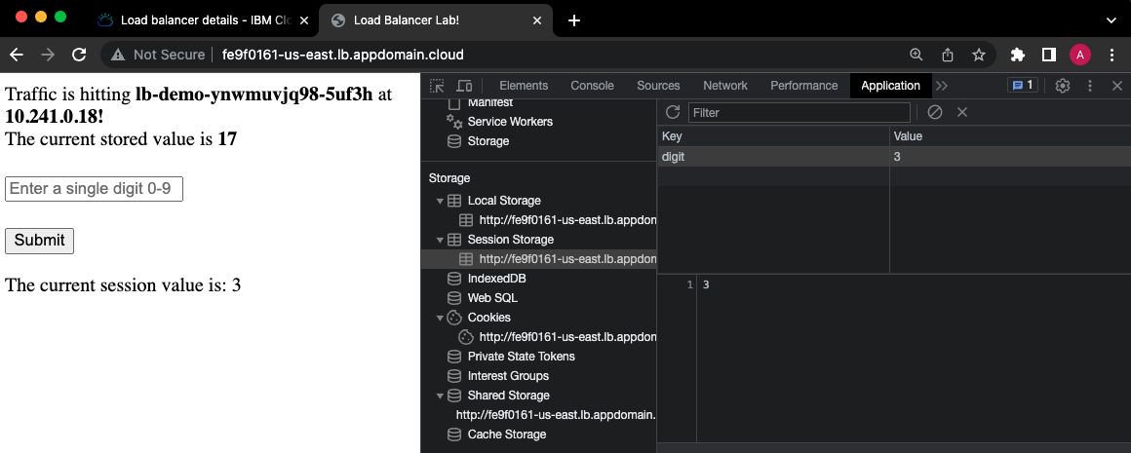This screenshot has height=453, width=1131.
Task: Open DevTools settings gear
Action: 1063,86
